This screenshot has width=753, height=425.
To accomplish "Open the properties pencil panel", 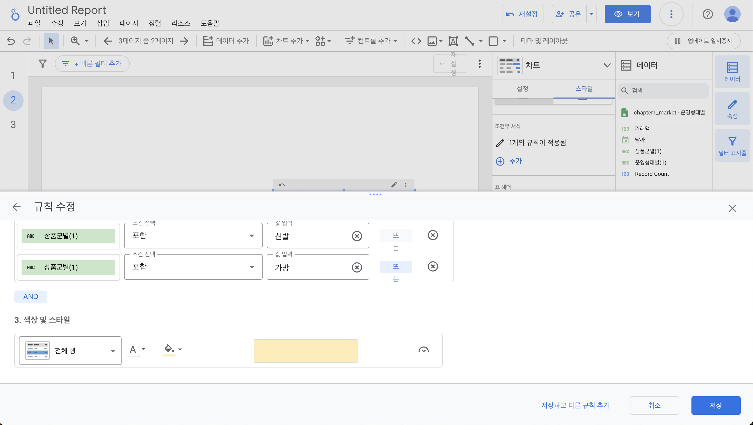I will 732,109.
